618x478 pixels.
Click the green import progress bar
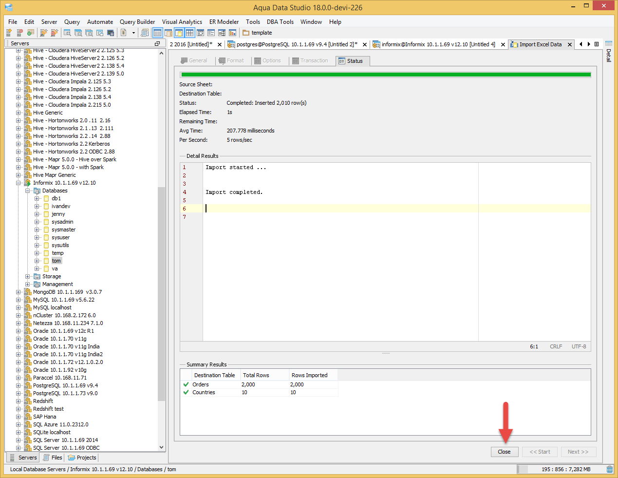pyautogui.click(x=386, y=75)
